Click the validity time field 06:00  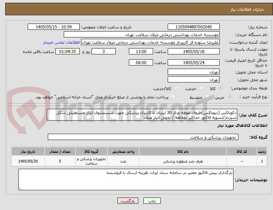coord(141,62)
